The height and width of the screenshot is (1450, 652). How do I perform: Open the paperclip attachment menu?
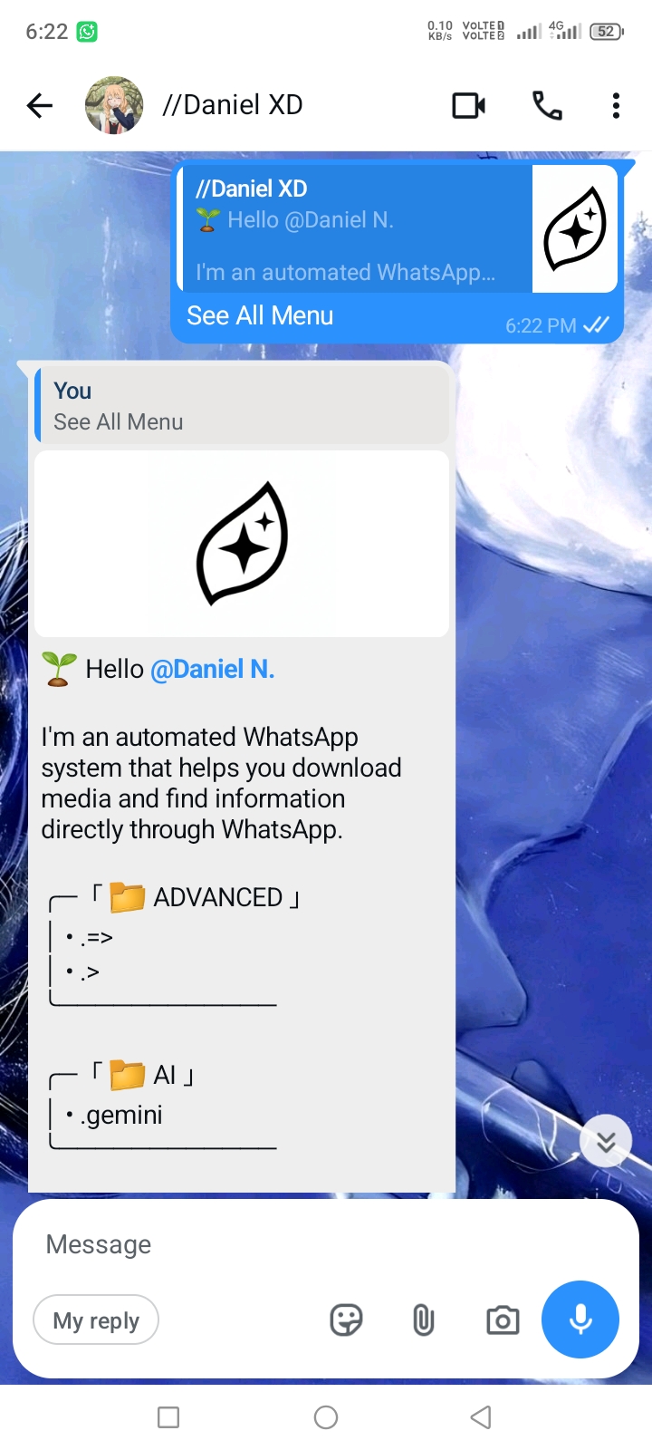423,1320
